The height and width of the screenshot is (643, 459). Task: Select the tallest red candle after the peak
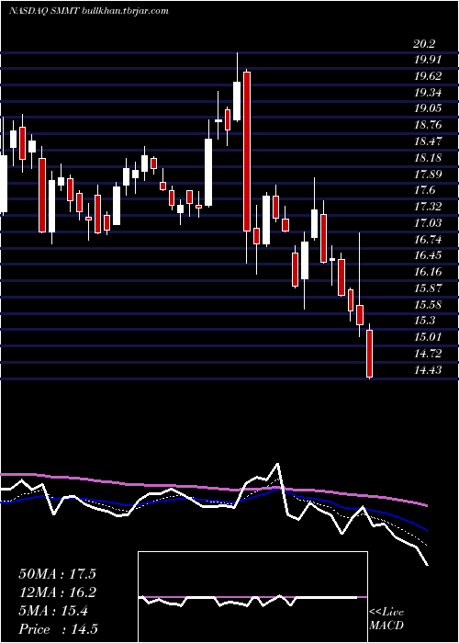247,152
